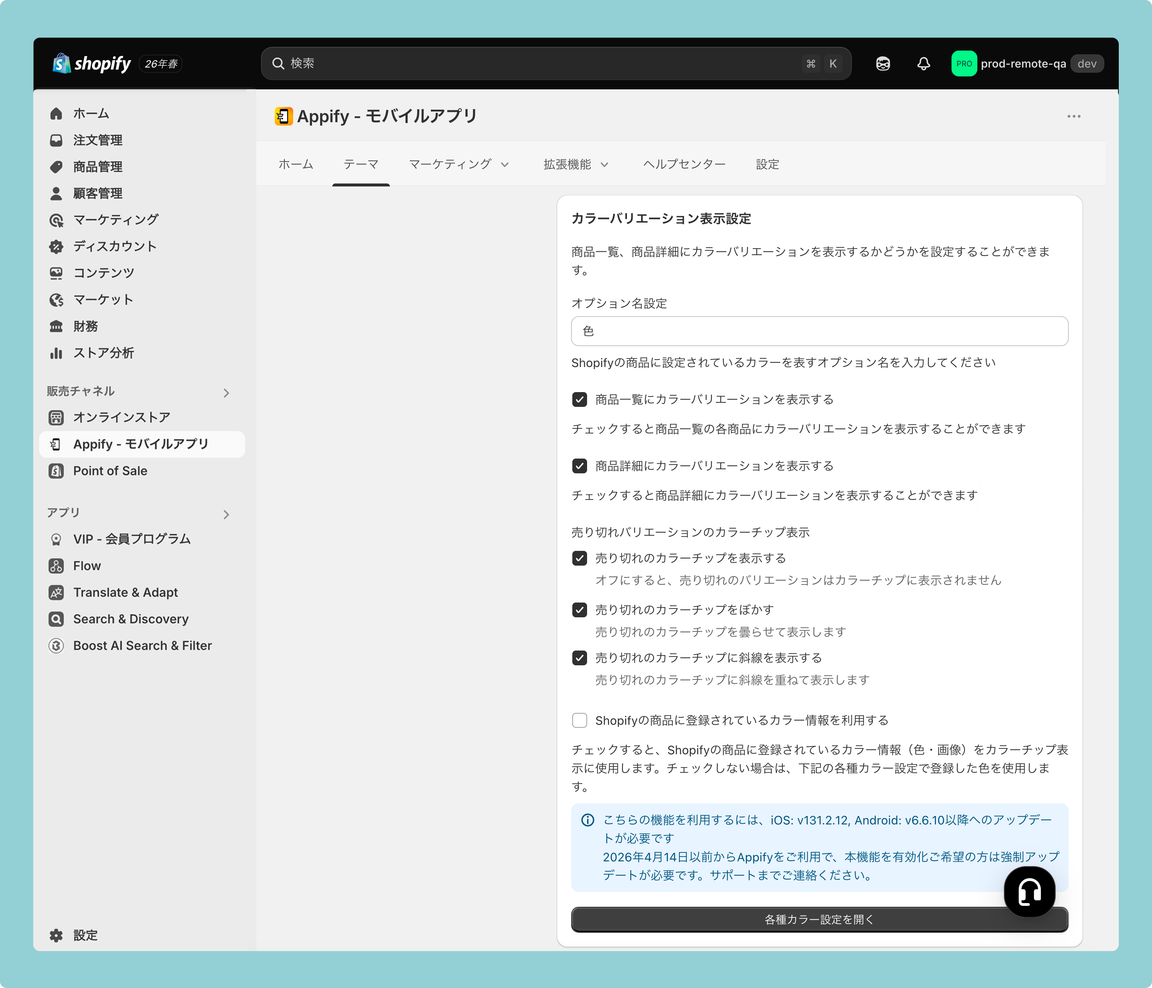Open the ヘルプセンター tab
The height and width of the screenshot is (988, 1152).
point(685,164)
